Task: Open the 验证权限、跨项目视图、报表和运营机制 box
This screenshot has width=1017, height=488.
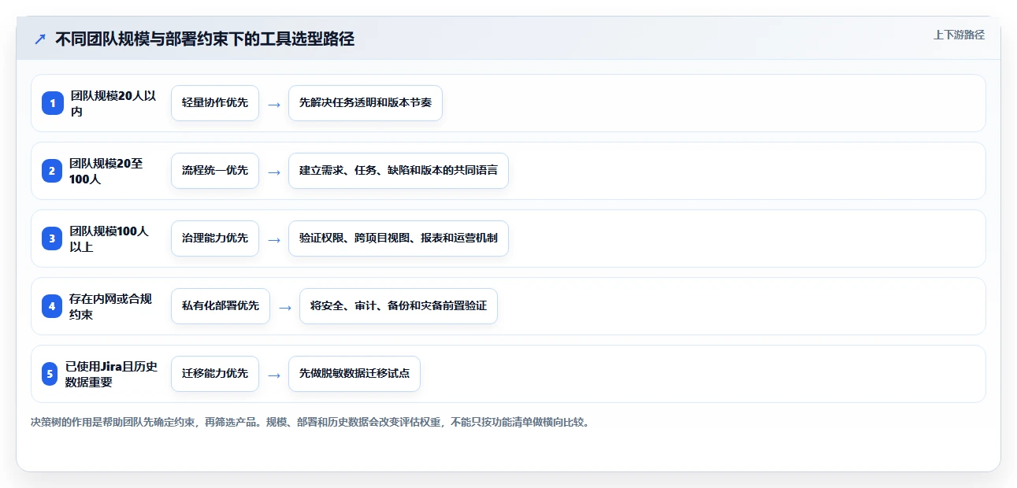Action: [x=399, y=238]
